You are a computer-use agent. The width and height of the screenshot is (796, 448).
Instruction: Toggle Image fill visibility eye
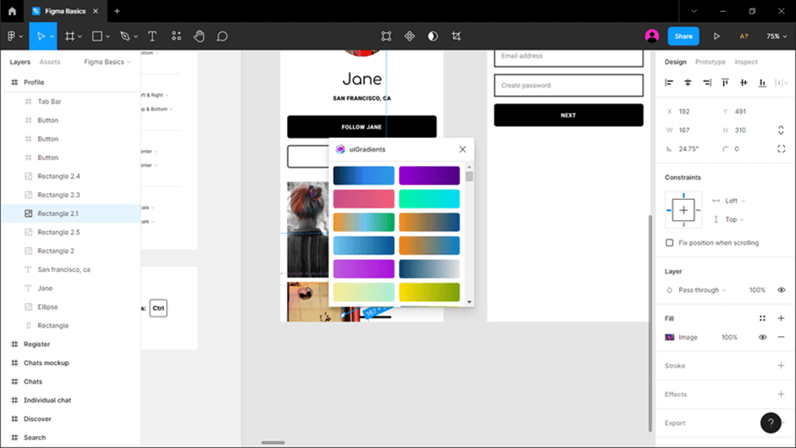click(762, 337)
